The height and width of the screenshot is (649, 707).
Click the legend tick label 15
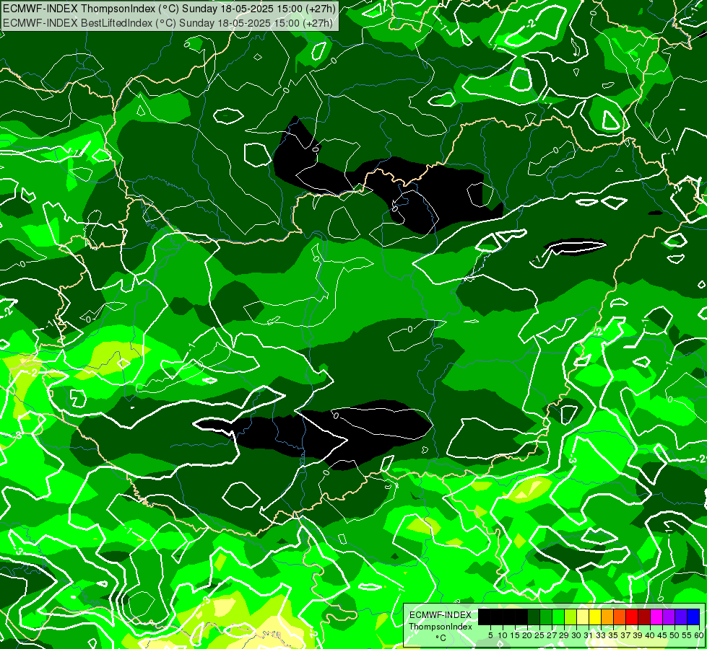516,635
